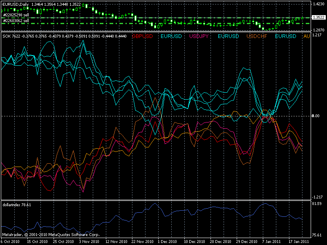Click the 6 Oct 2010 date label
Image resolution: width=327 pixels, height=245 pixels.
click(x=10, y=242)
